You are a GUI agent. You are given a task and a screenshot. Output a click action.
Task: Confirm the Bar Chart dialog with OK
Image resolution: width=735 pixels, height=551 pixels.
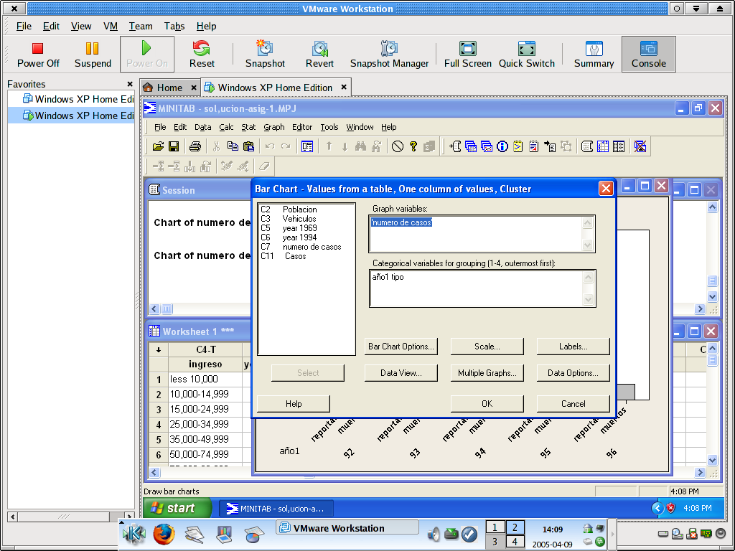click(487, 403)
